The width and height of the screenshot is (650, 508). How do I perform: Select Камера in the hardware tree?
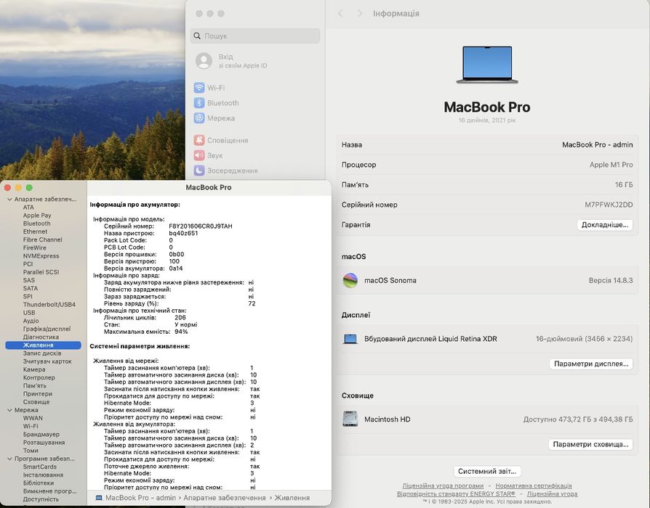point(34,369)
